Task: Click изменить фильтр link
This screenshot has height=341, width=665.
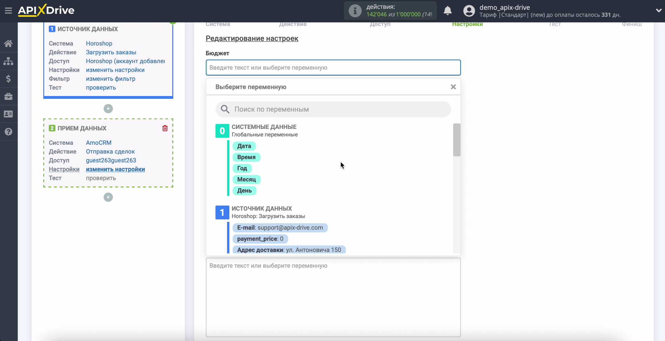Action: (x=110, y=79)
